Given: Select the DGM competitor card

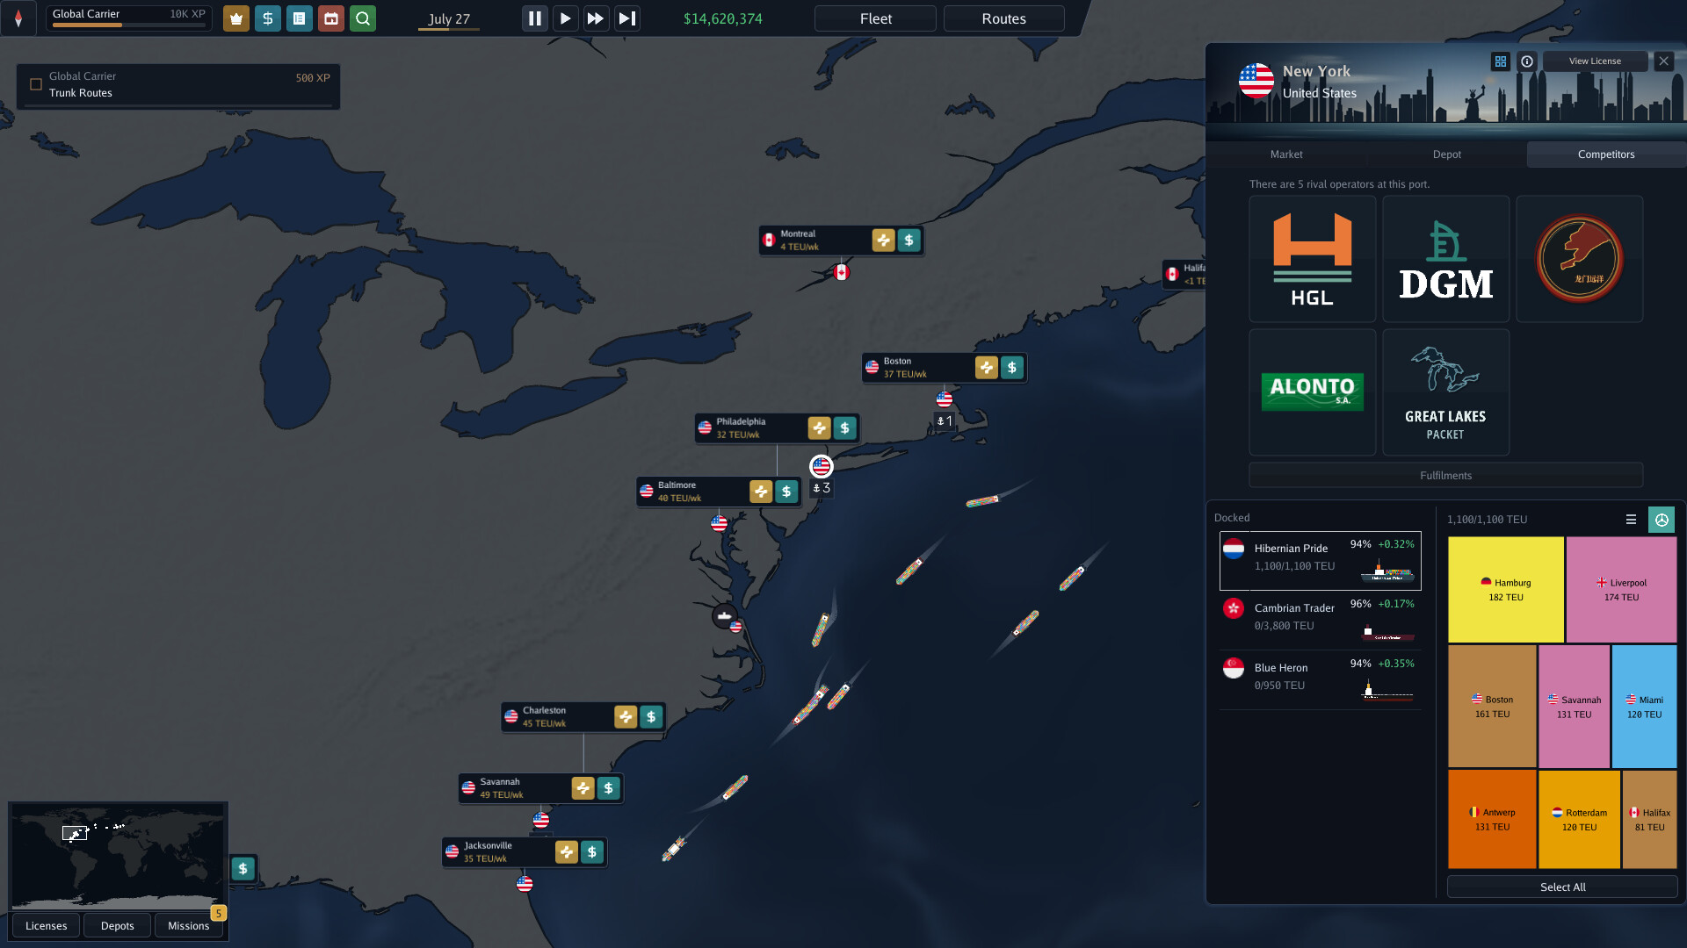Looking at the screenshot, I should coord(1446,259).
